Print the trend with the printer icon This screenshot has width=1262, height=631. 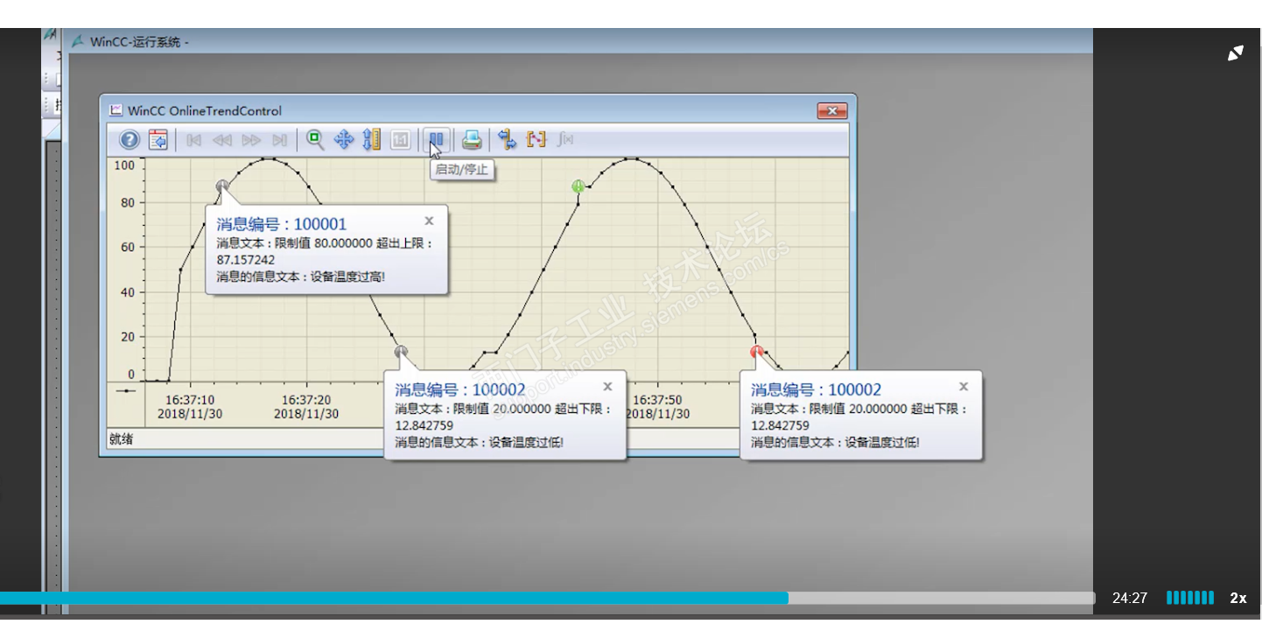tap(472, 139)
